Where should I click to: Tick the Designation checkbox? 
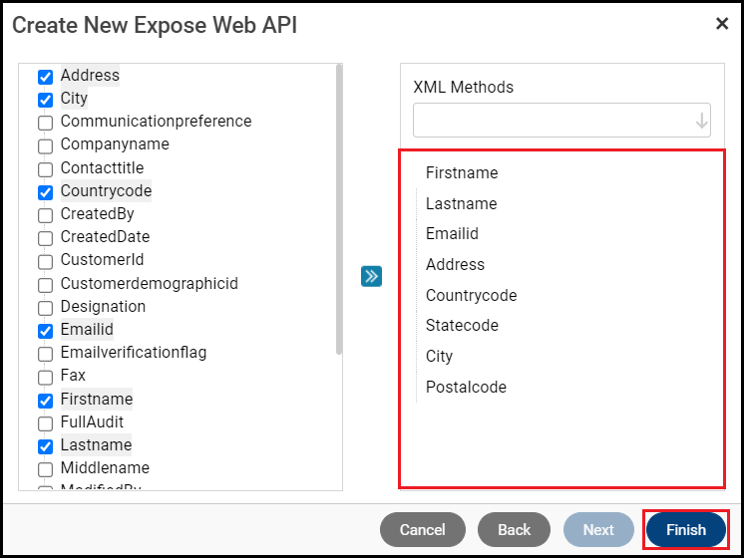(45, 308)
